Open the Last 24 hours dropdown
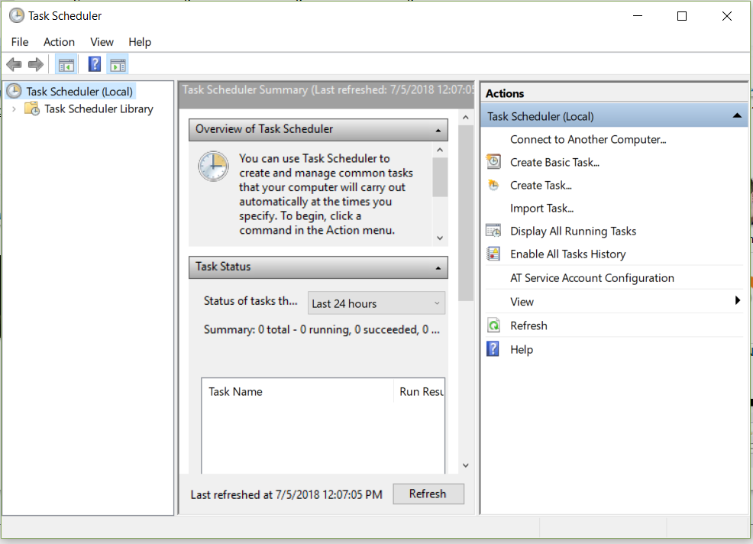Screen dimensions: 753x544 point(376,303)
